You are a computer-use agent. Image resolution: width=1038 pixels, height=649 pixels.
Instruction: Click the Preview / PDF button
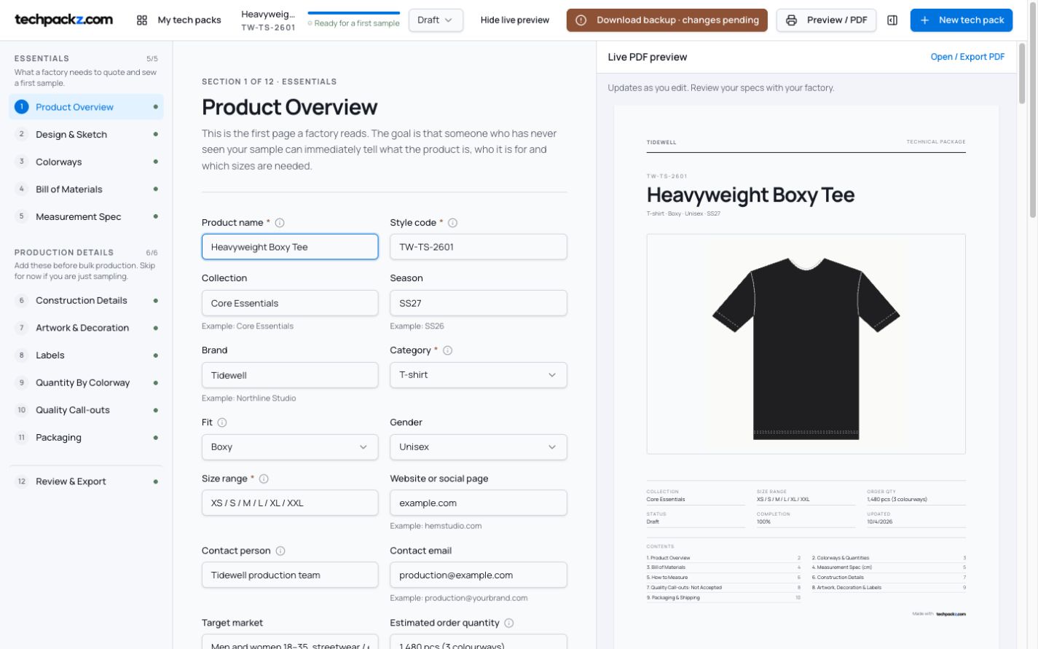pyautogui.click(x=826, y=20)
